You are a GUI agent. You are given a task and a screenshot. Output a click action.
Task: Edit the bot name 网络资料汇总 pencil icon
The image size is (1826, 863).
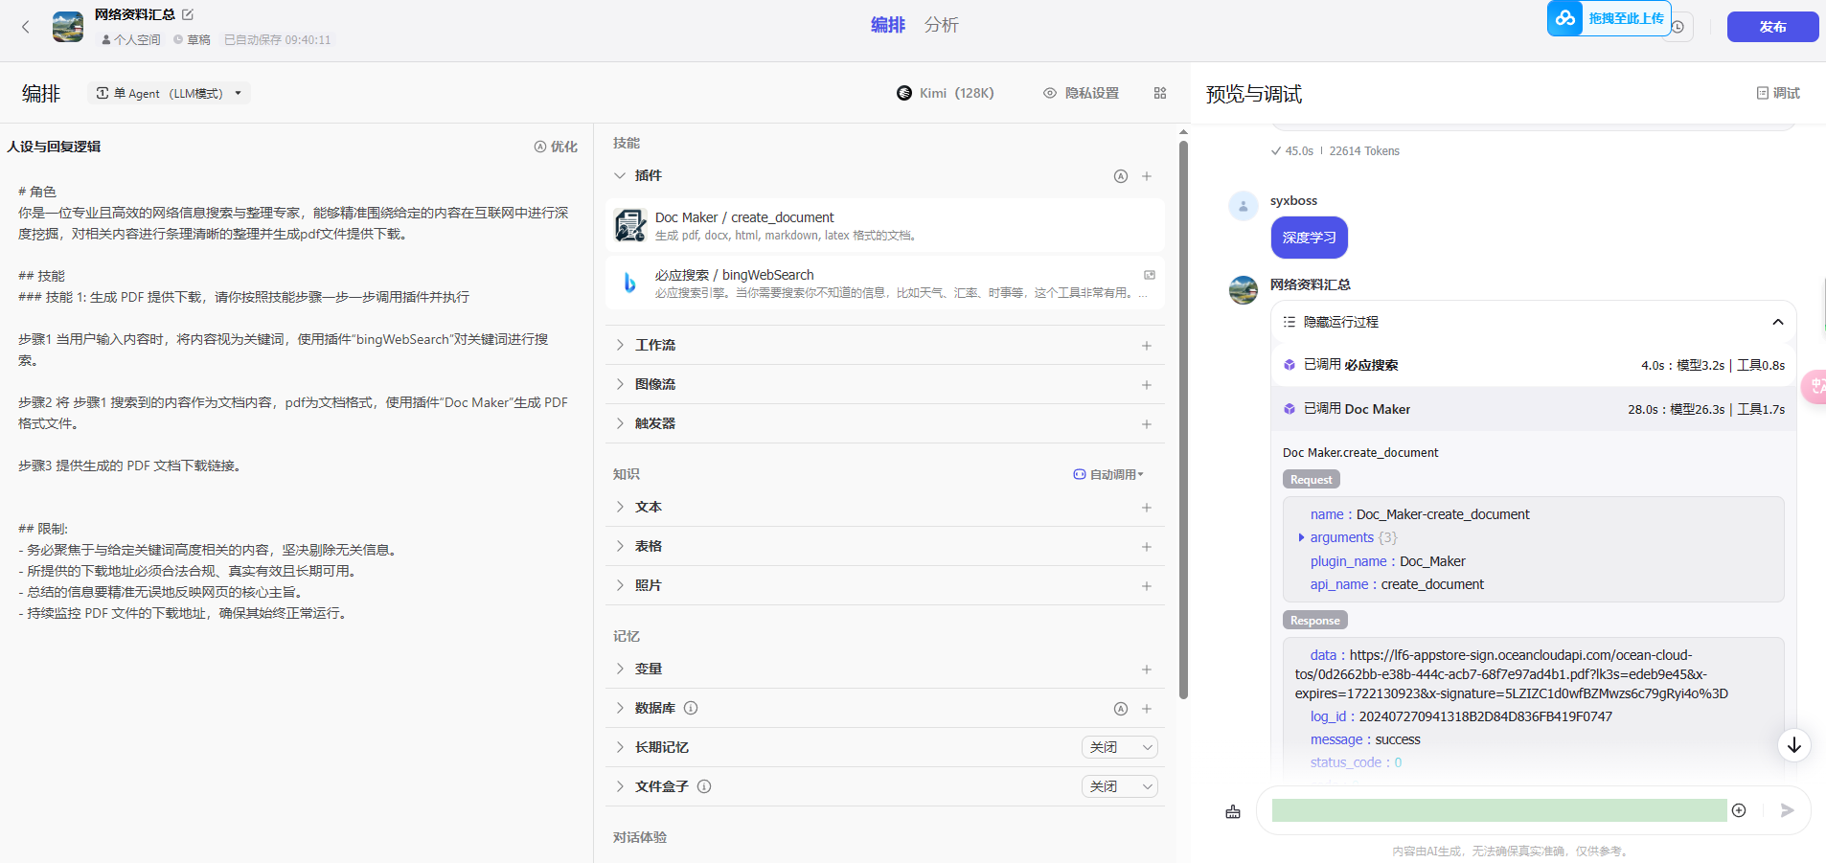click(188, 14)
